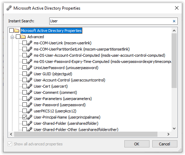Check the User-Parameters checkbox
Screen dimensions: 185x155
[x=24, y=99]
